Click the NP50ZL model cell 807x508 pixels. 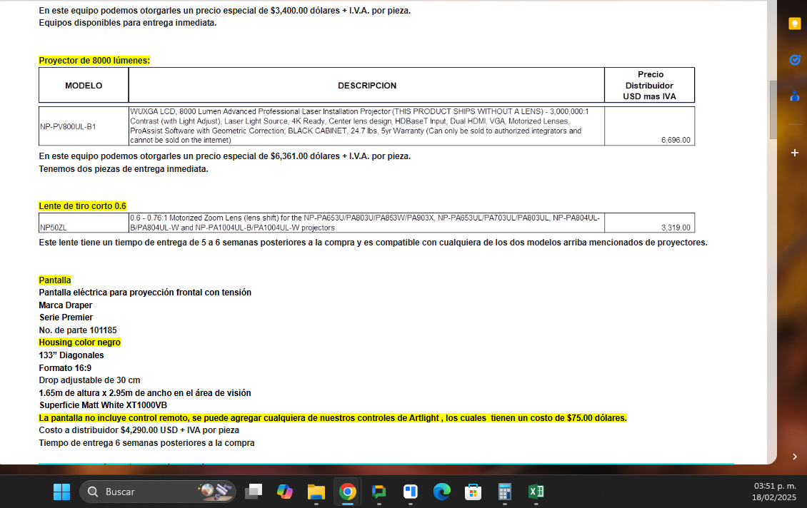pos(84,223)
